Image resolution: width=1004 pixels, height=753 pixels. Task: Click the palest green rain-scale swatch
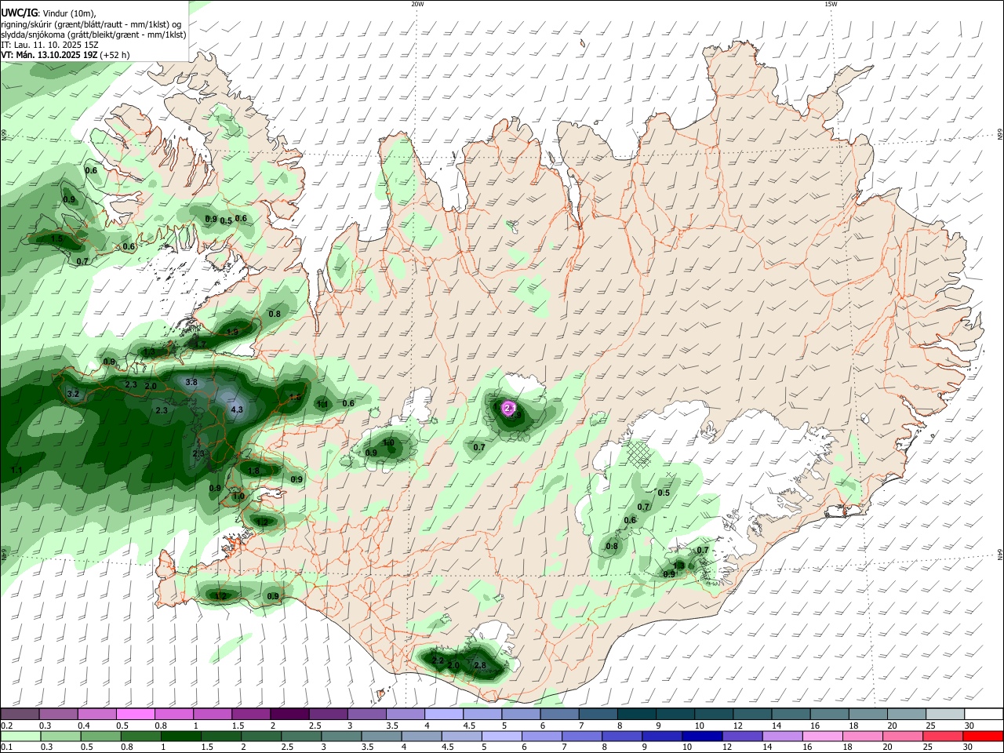pos(20,736)
